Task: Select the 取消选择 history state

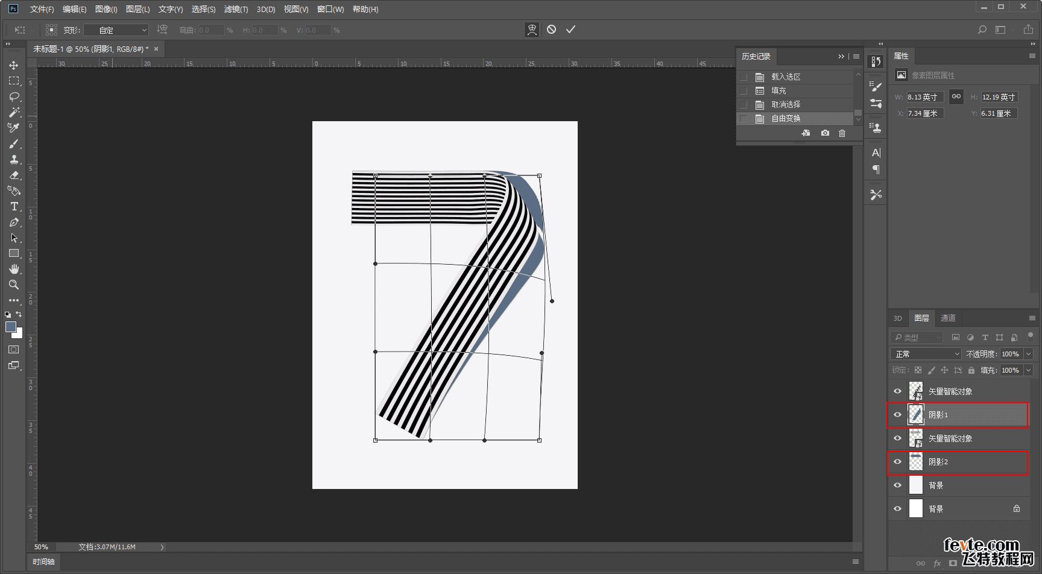Action: [x=786, y=104]
